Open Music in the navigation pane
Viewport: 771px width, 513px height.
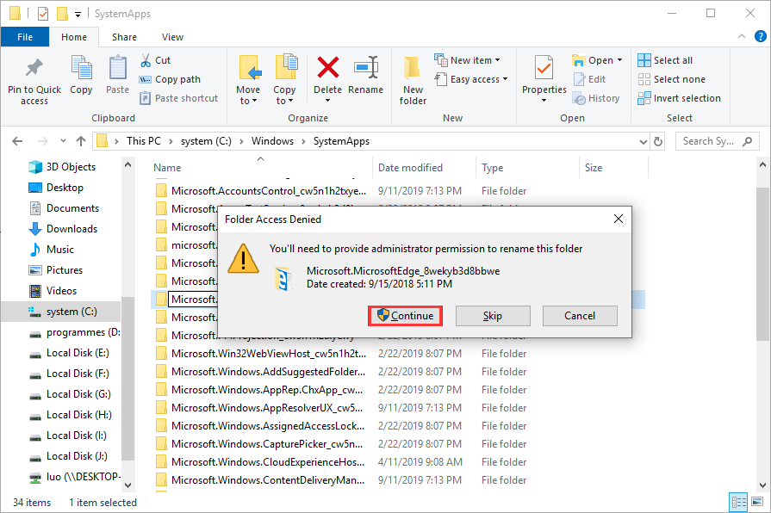coord(51,249)
